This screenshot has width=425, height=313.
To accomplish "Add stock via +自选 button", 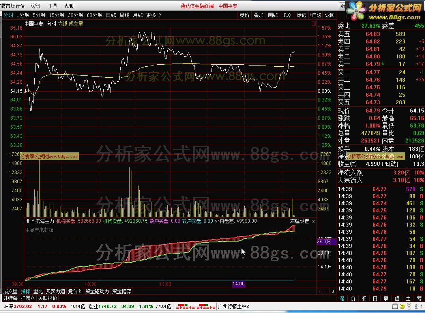I will point(315,15).
